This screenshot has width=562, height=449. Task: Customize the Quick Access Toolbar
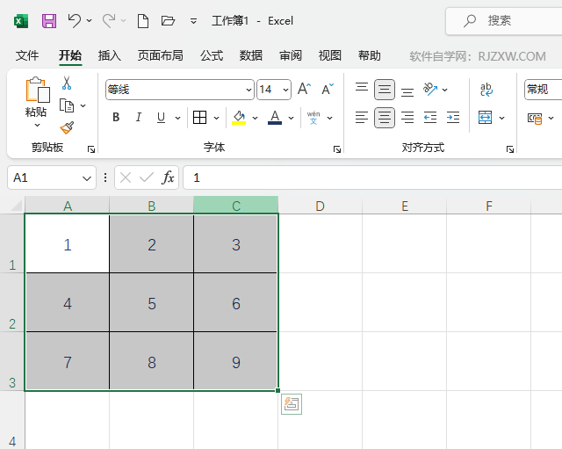click(x=193, y=21)
